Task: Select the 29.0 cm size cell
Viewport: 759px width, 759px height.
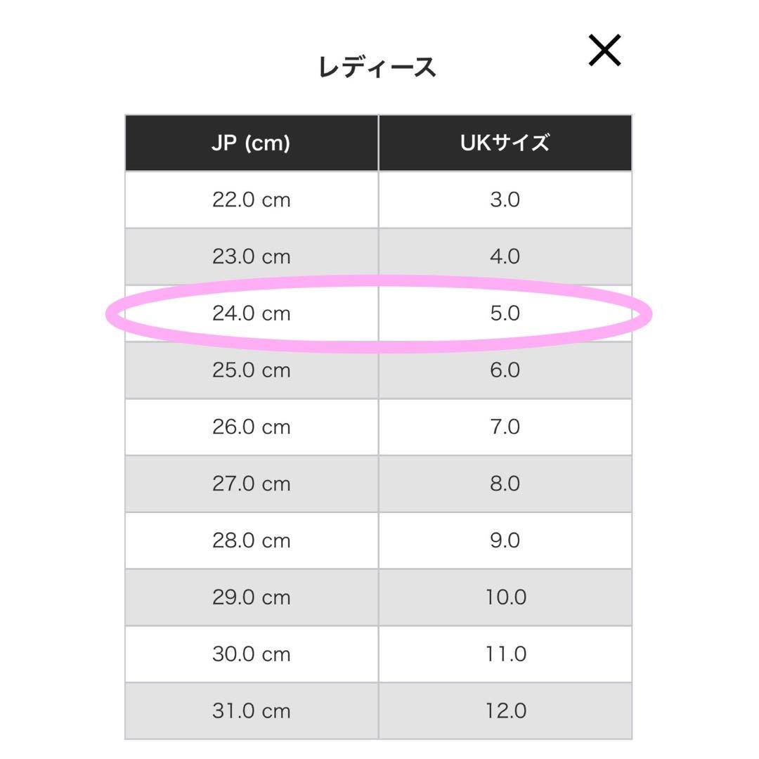Action: (251, 598)
